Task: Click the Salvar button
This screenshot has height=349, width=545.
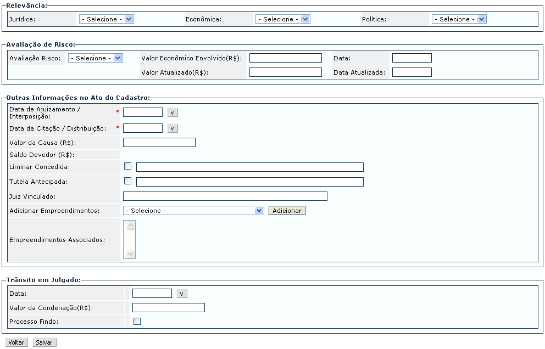Action: (x=45, y=342)
